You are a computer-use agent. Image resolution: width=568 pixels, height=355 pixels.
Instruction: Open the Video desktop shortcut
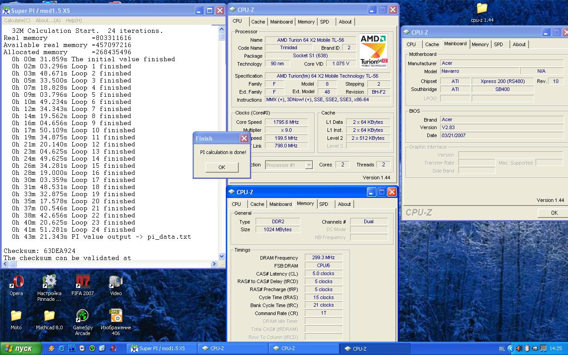(x=116, y=285)
